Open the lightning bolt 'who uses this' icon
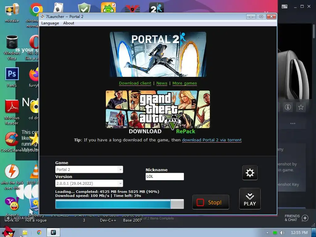Viewport: 316px width, 237px height. pos(12,177)
